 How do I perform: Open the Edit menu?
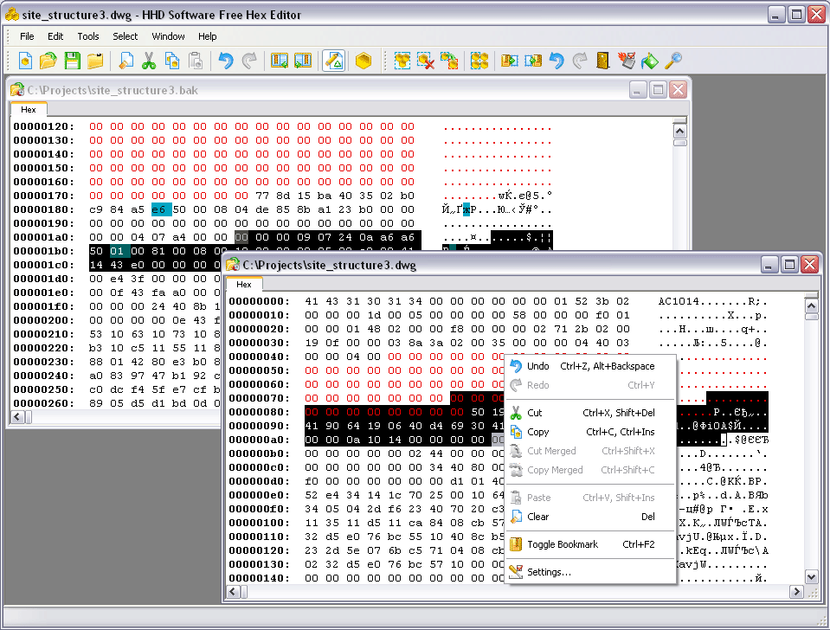pos(55,36)
